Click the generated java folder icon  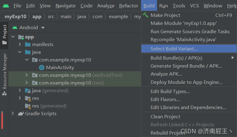click(28, 91)
